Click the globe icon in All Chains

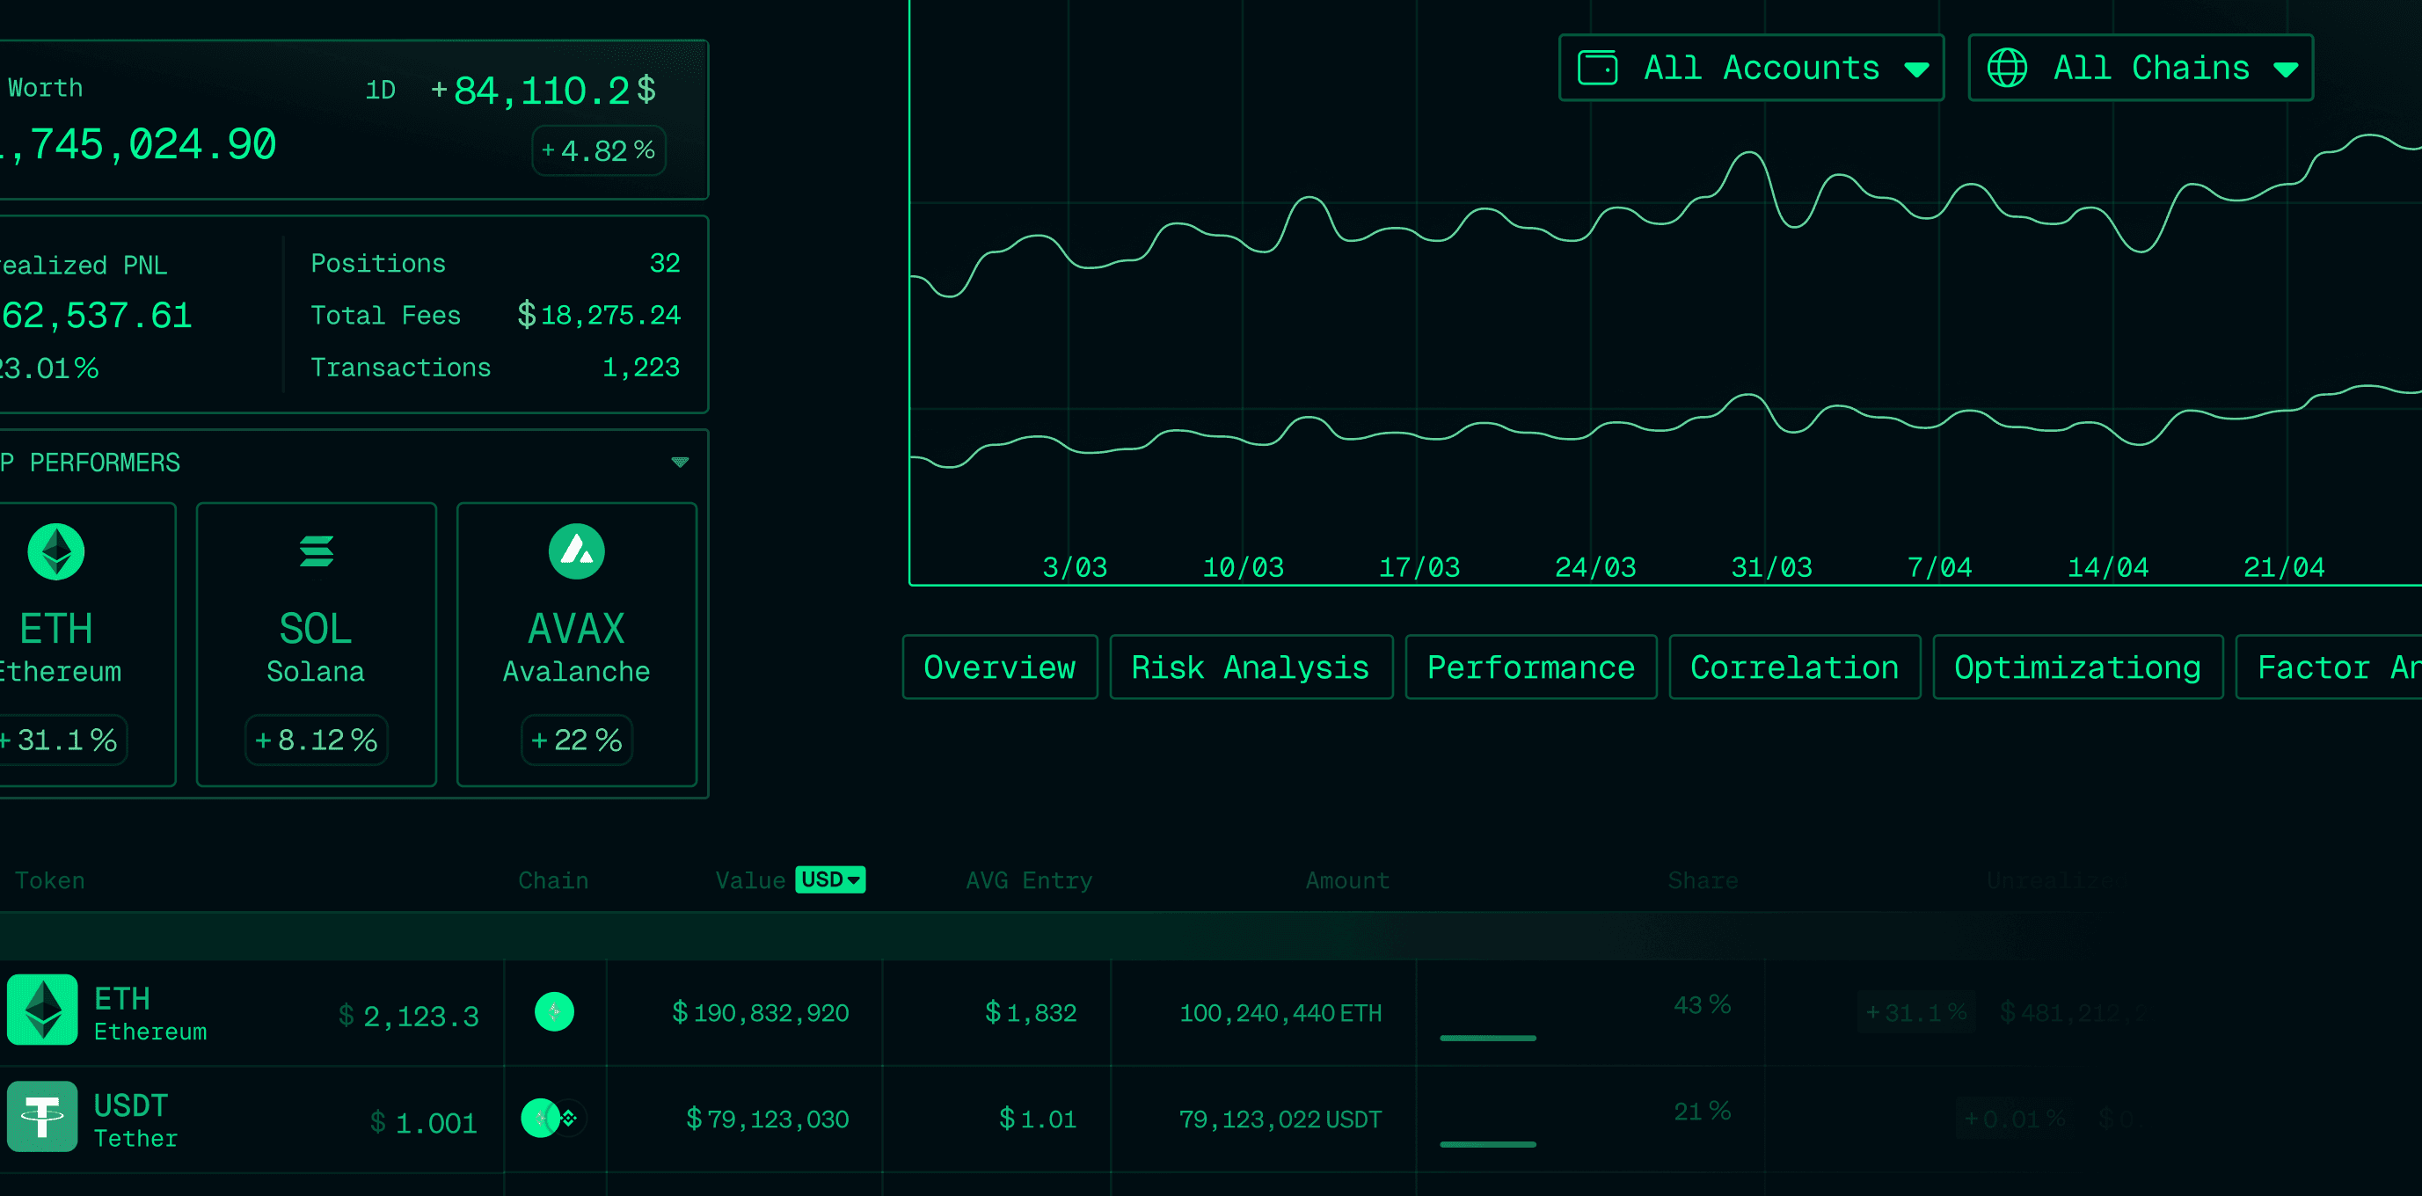pyautogui.click(x=2006, y=68)
